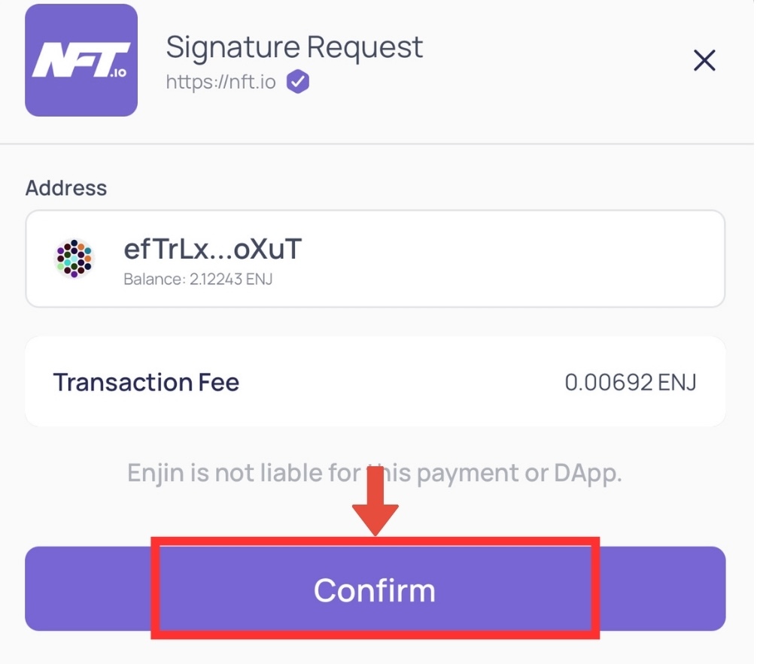The image size is (757, 664).
Task: Click the Balance 2.12243 ENJ text
Action: click(198, 280)
